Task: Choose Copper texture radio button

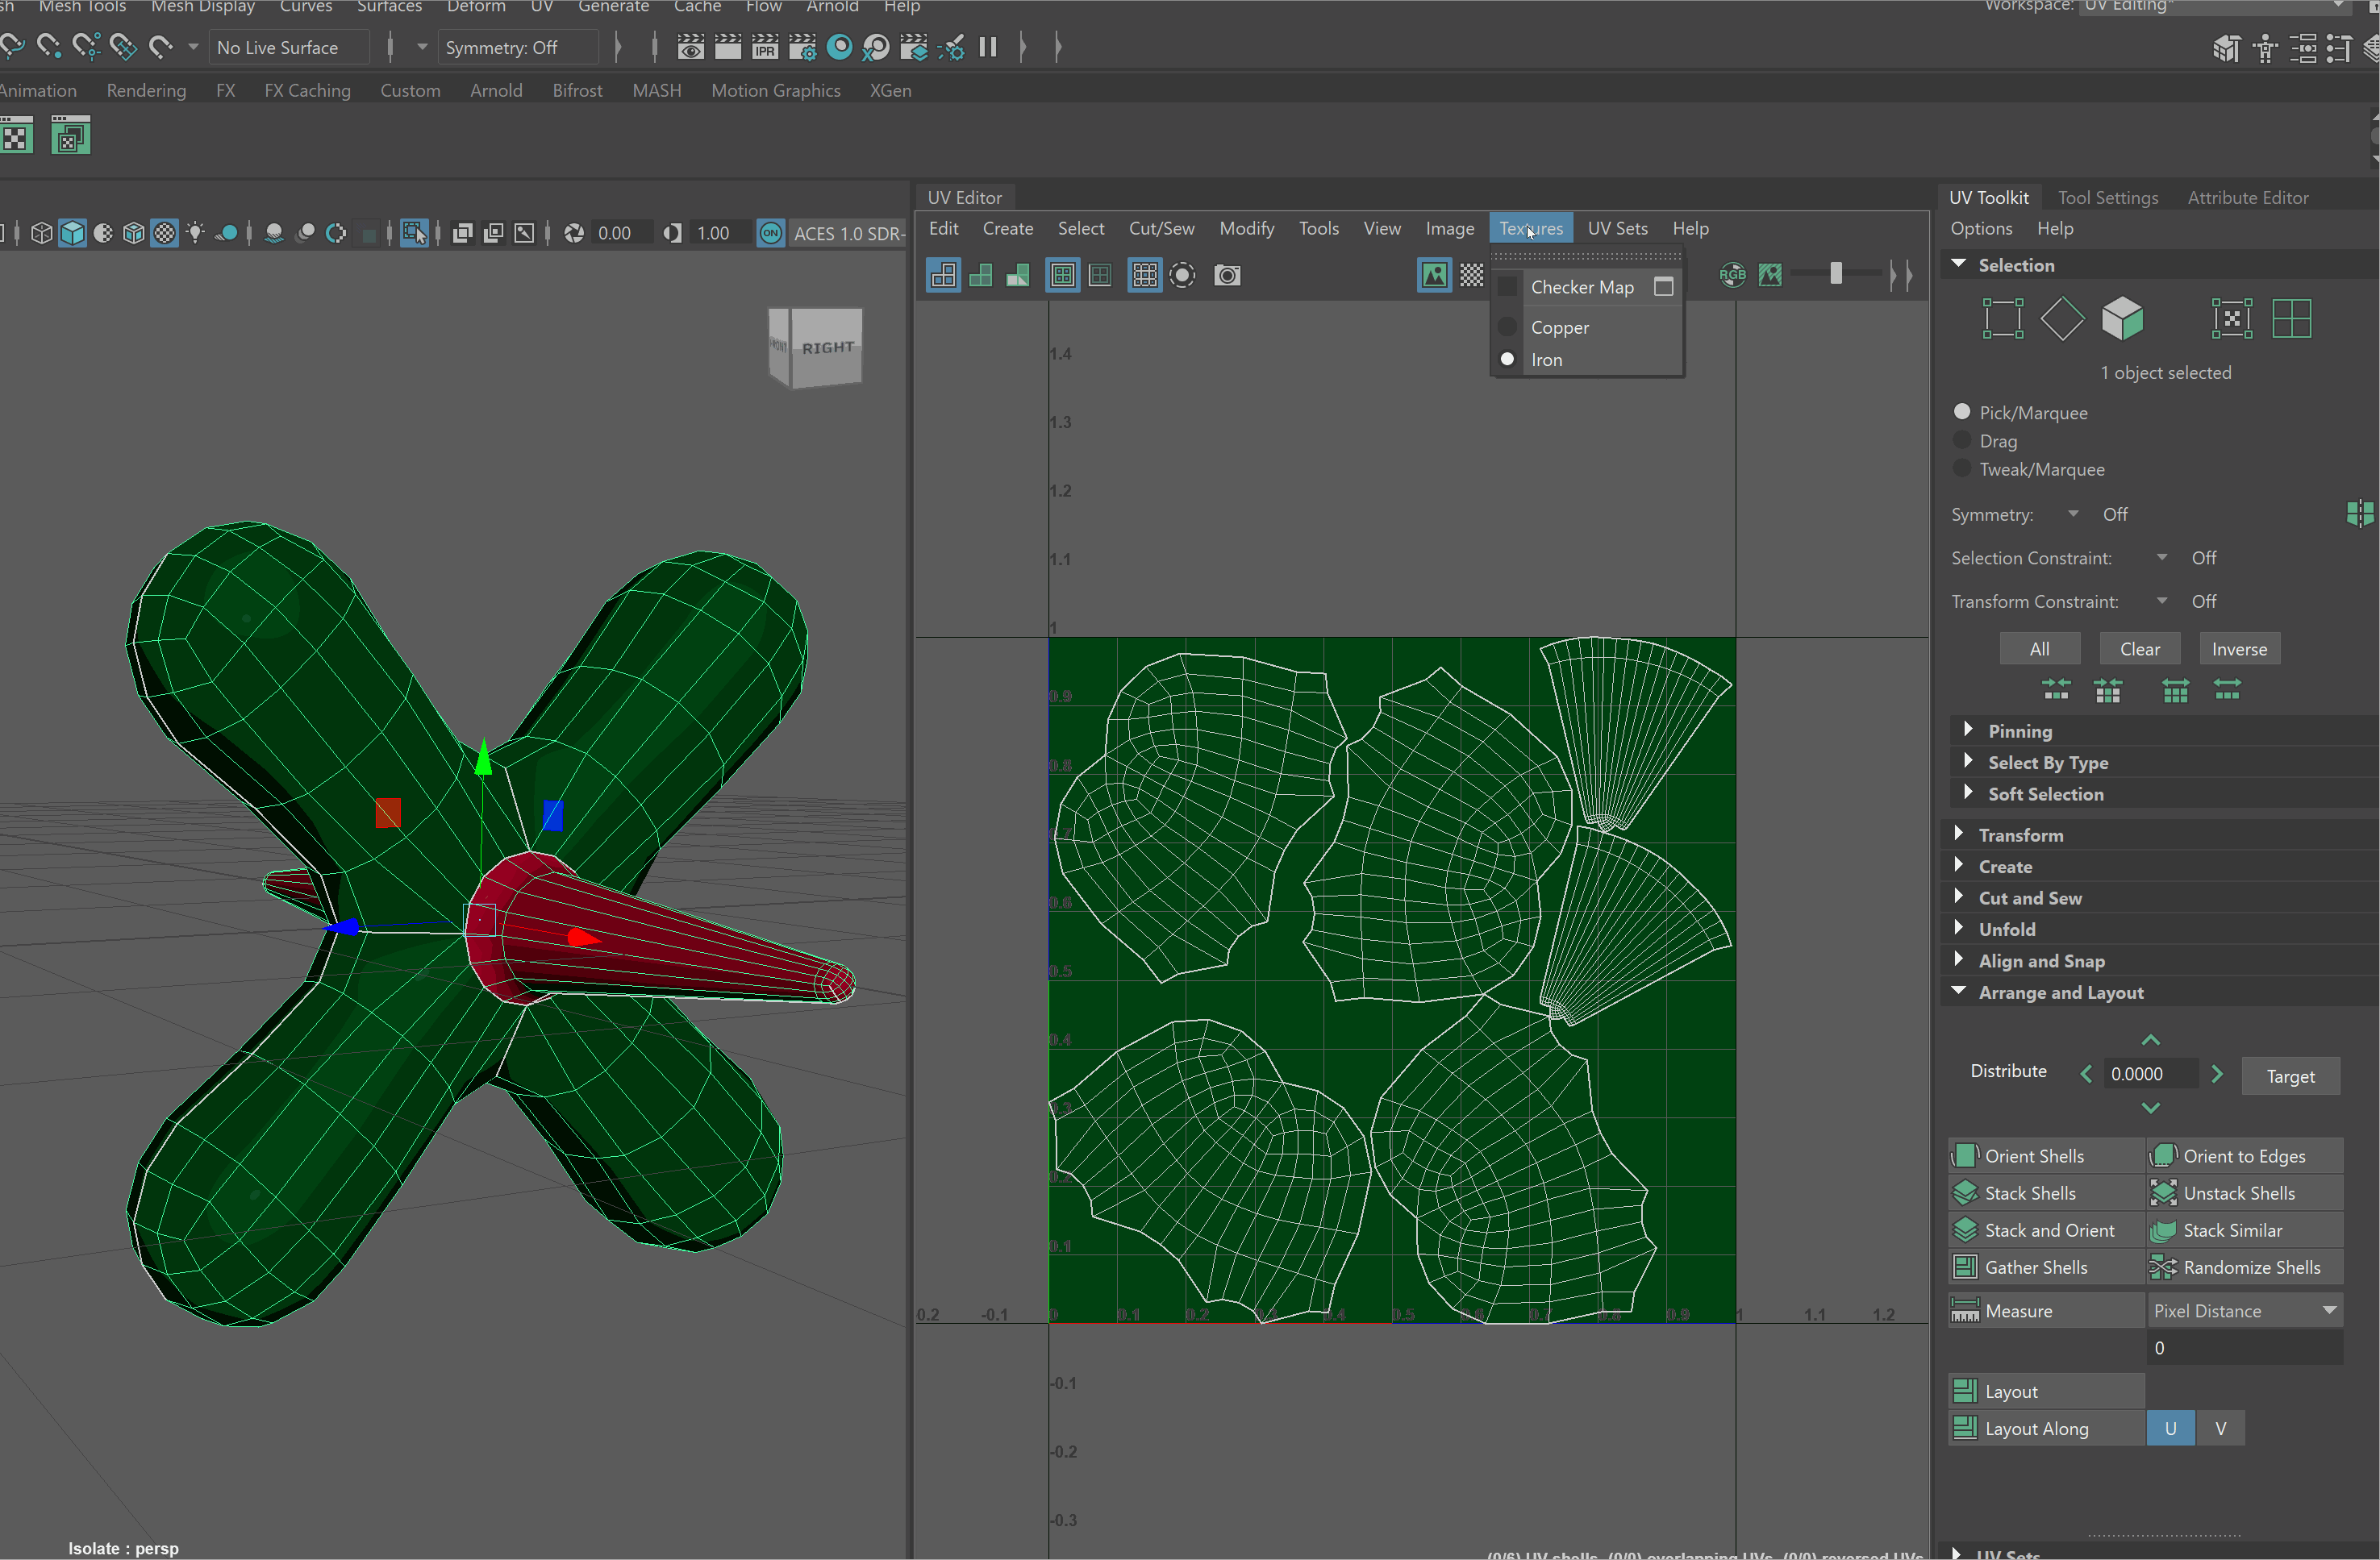Action: (1507, 328)
